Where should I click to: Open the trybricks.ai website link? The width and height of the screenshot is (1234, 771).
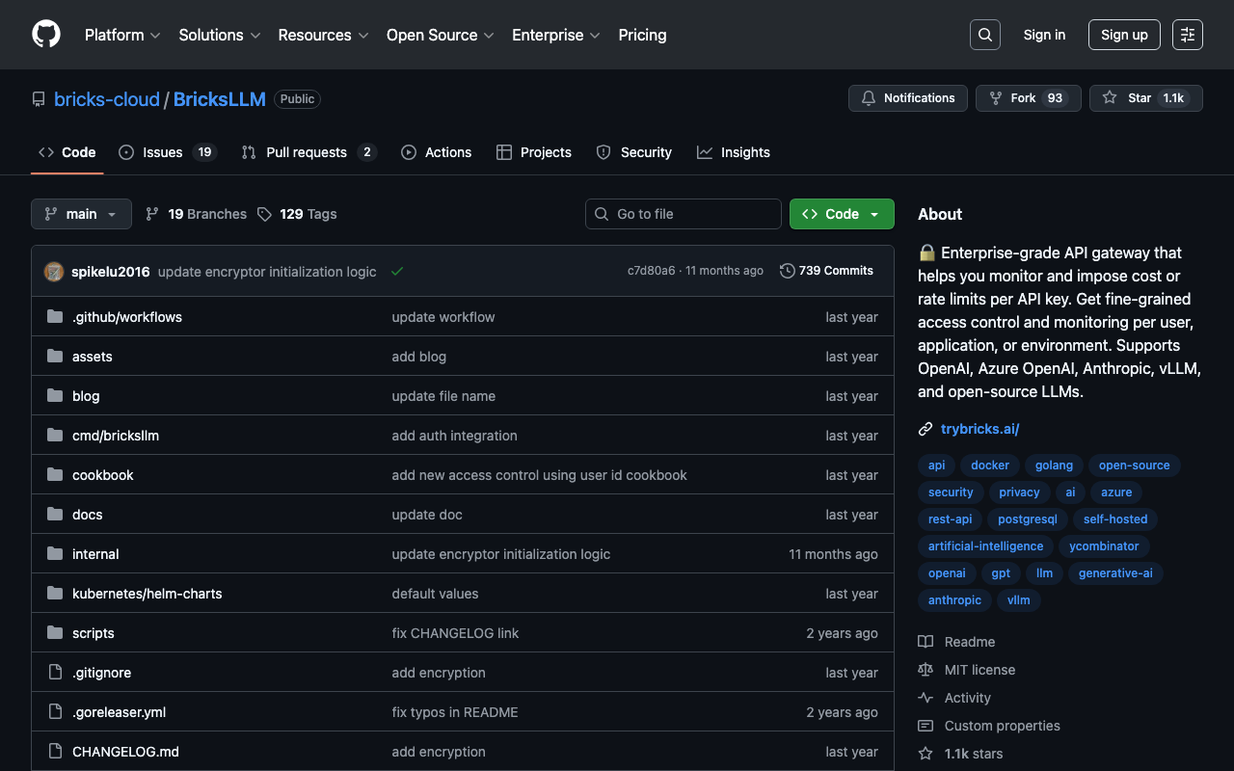tap(979, 429)
